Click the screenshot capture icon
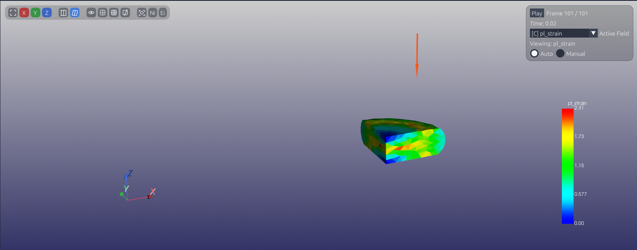Image resolution: width=637 pixels, height=250 pixels. click(142, 13)
